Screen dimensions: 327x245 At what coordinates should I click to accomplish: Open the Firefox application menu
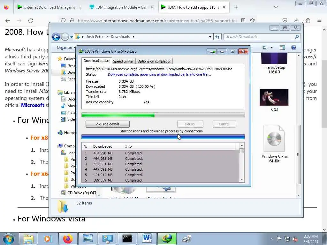tap(319, 20)
